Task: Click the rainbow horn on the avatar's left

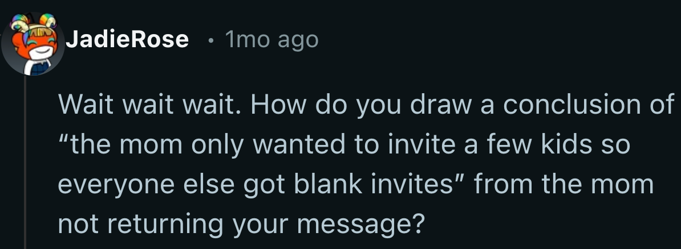Action: 20,22
